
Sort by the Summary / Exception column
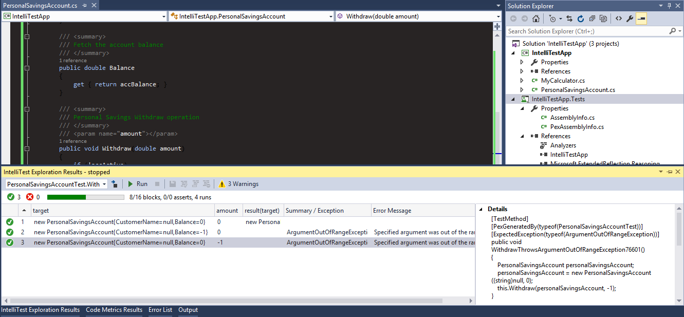click(x=327, y=211)
